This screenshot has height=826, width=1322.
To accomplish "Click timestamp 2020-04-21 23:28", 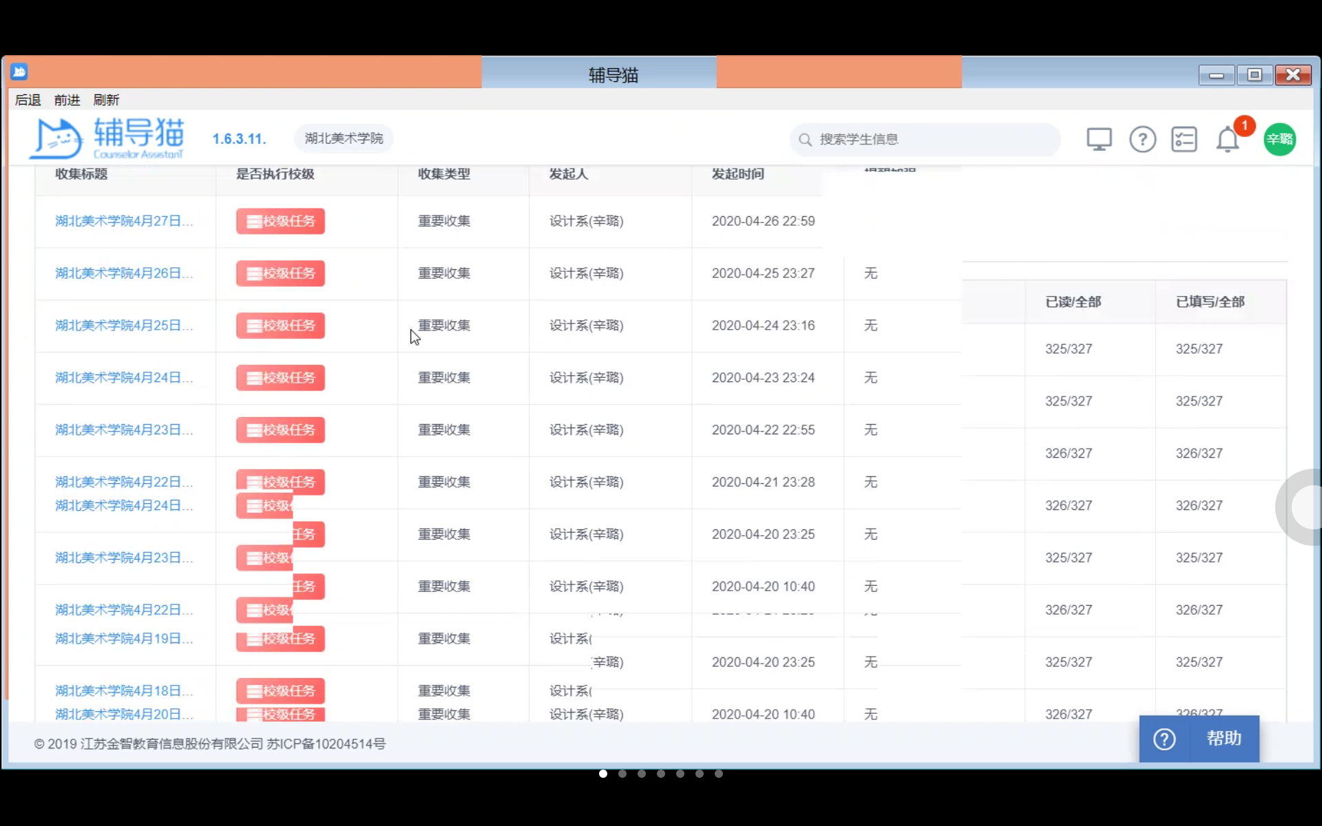I will tap(763, 483).
